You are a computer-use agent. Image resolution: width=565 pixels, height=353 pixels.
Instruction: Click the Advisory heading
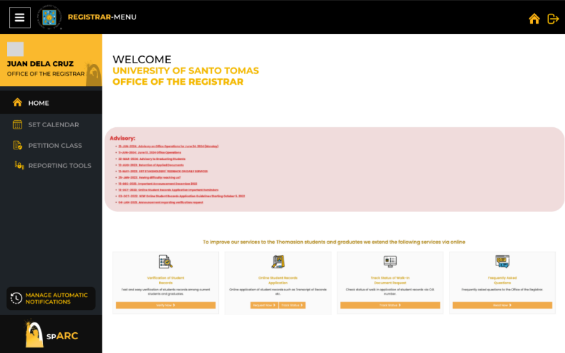point(122,138)
